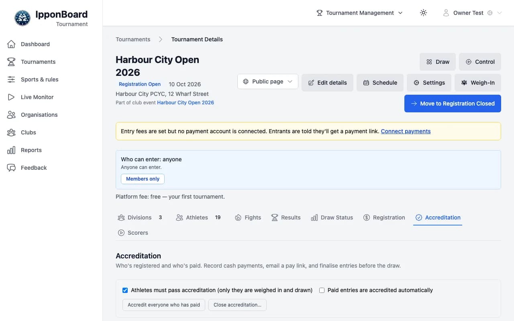The image size is (514, 321).
Task: Open the Control button
Action: click(480, 62)
